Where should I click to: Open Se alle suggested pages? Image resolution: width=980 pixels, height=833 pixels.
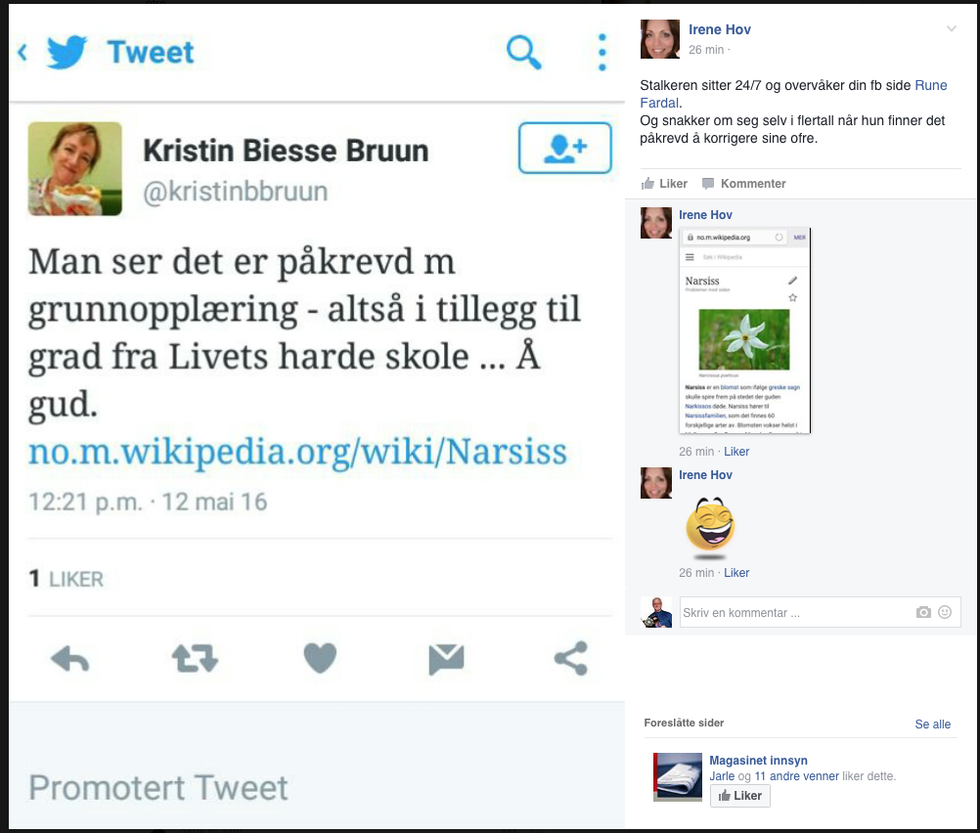(x=932, y=724)
